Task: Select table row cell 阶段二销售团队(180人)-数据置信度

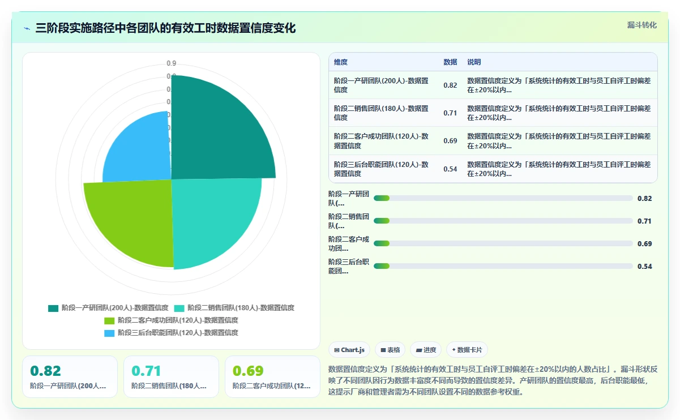Action: click(x=382, y=113)
